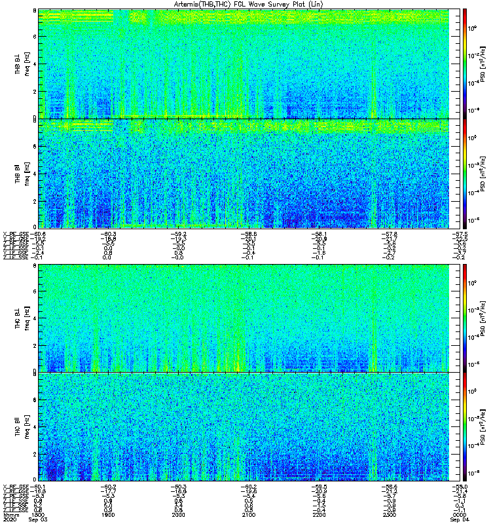
Task: Click the 'X_RE_GSE' row label under the THB panels
Action: click(16, 234)
